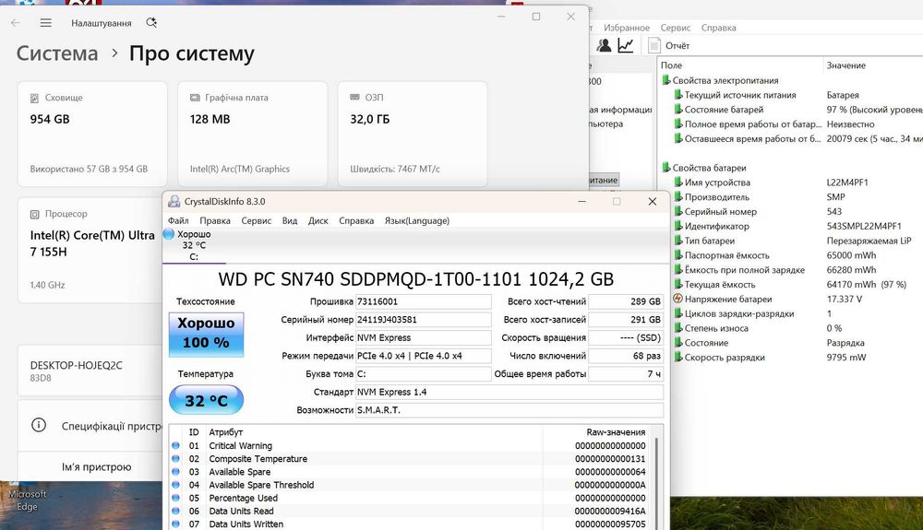Open CrystalDiskInfo Сервис menu

[x=256, y=221]
